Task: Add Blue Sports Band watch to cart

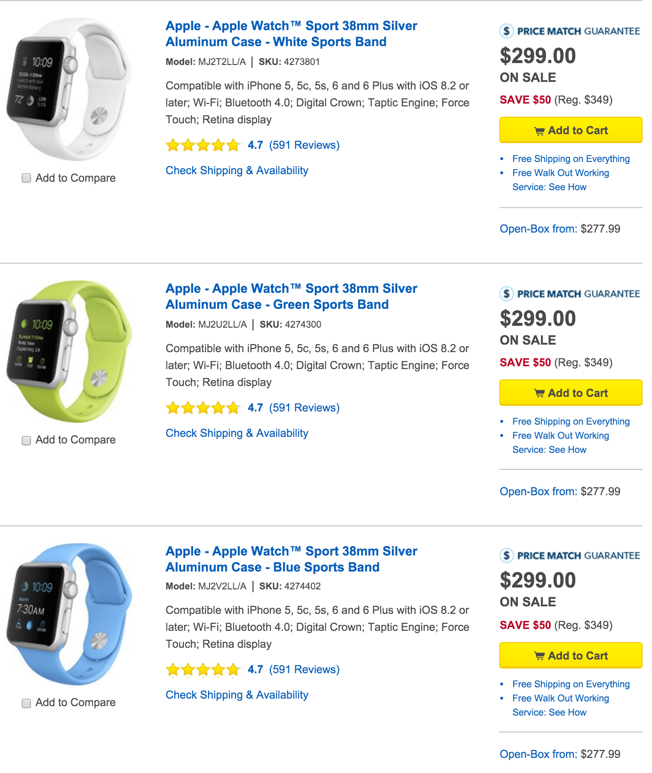Action: [x=570, y=656]
